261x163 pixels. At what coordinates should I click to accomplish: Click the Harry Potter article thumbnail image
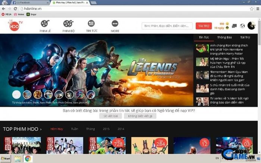tap(202, 48)
